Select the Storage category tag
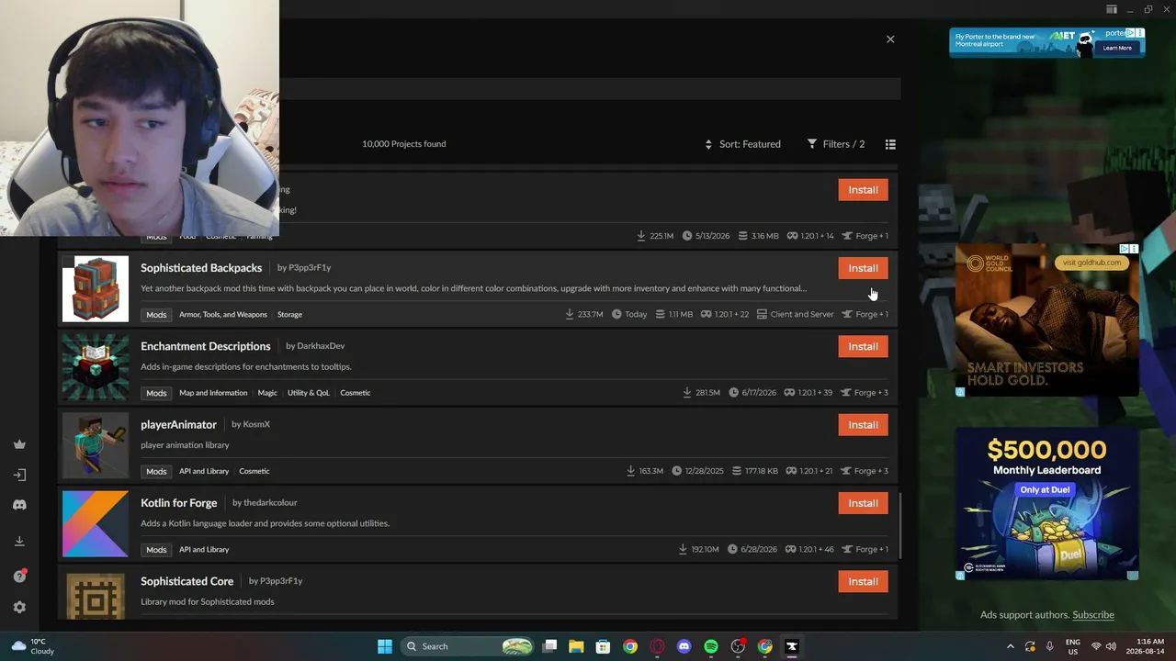1176x661 pixels. tap(289, 315)
